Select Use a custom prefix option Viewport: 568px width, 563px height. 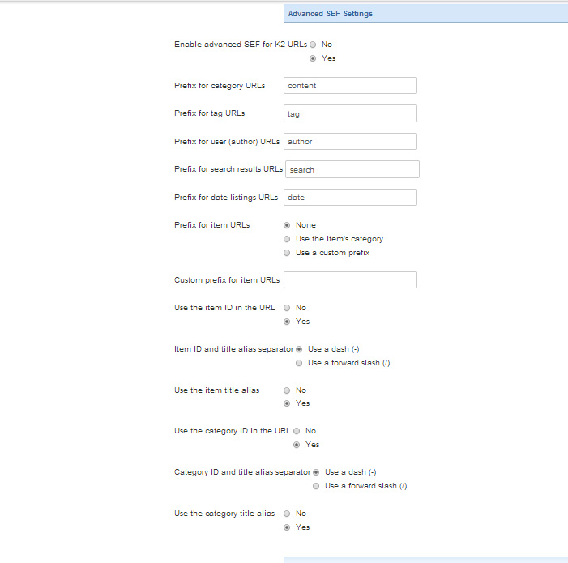[x=287, y=253]
